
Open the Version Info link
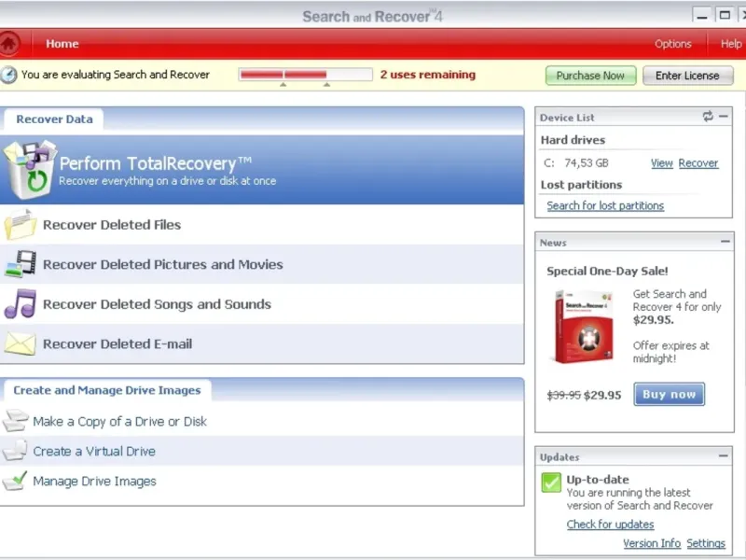pos(652,543)
